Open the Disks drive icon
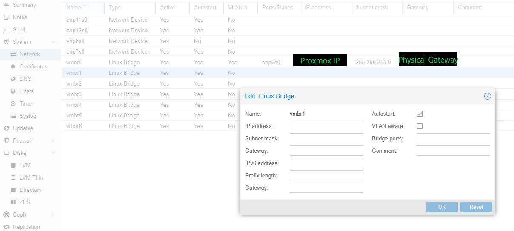This screenshot has width=514, height=231. (6, 153)
